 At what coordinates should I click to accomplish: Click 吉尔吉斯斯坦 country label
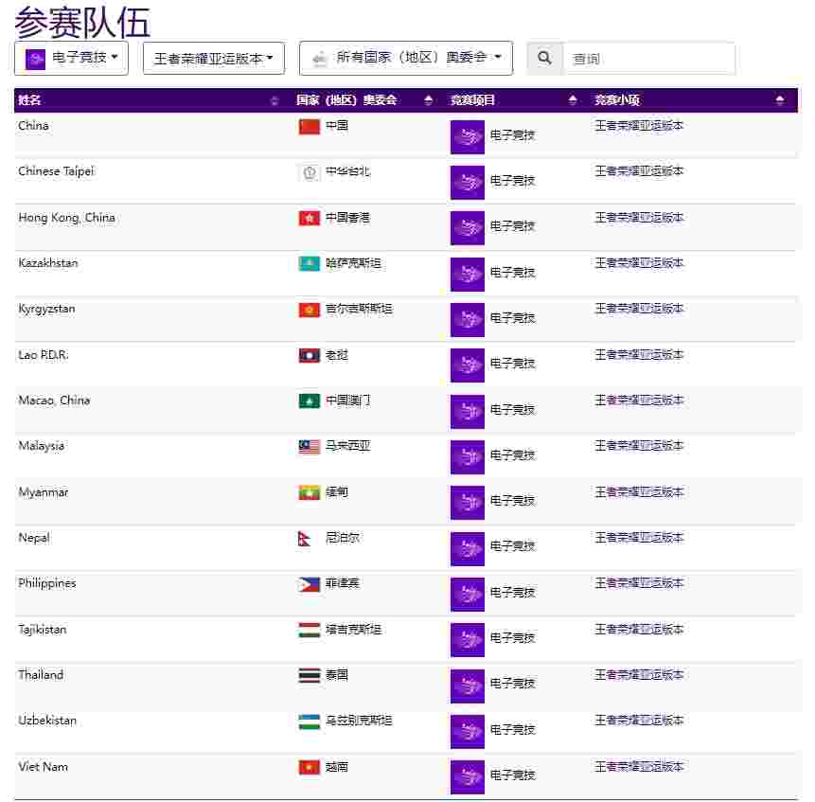tap(359, 310)
